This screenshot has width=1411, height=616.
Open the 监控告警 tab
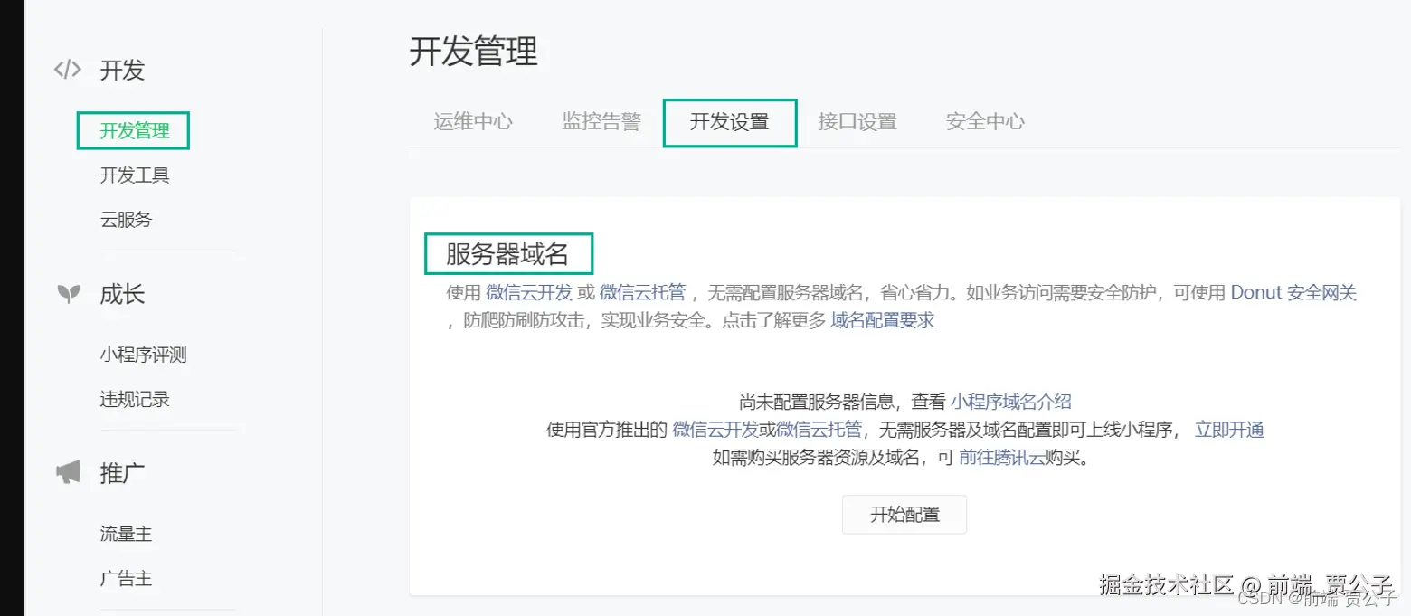click(601, 121)
